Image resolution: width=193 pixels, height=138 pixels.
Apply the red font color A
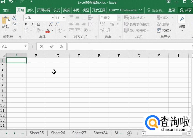coord(48,30)
